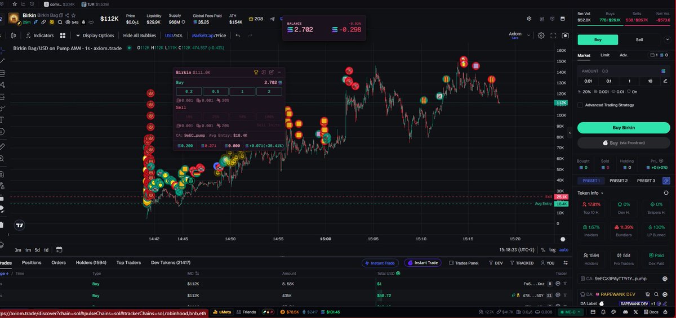
Task: Open Dev Tokens (21417) tab
Action: (x=171, y=262)
